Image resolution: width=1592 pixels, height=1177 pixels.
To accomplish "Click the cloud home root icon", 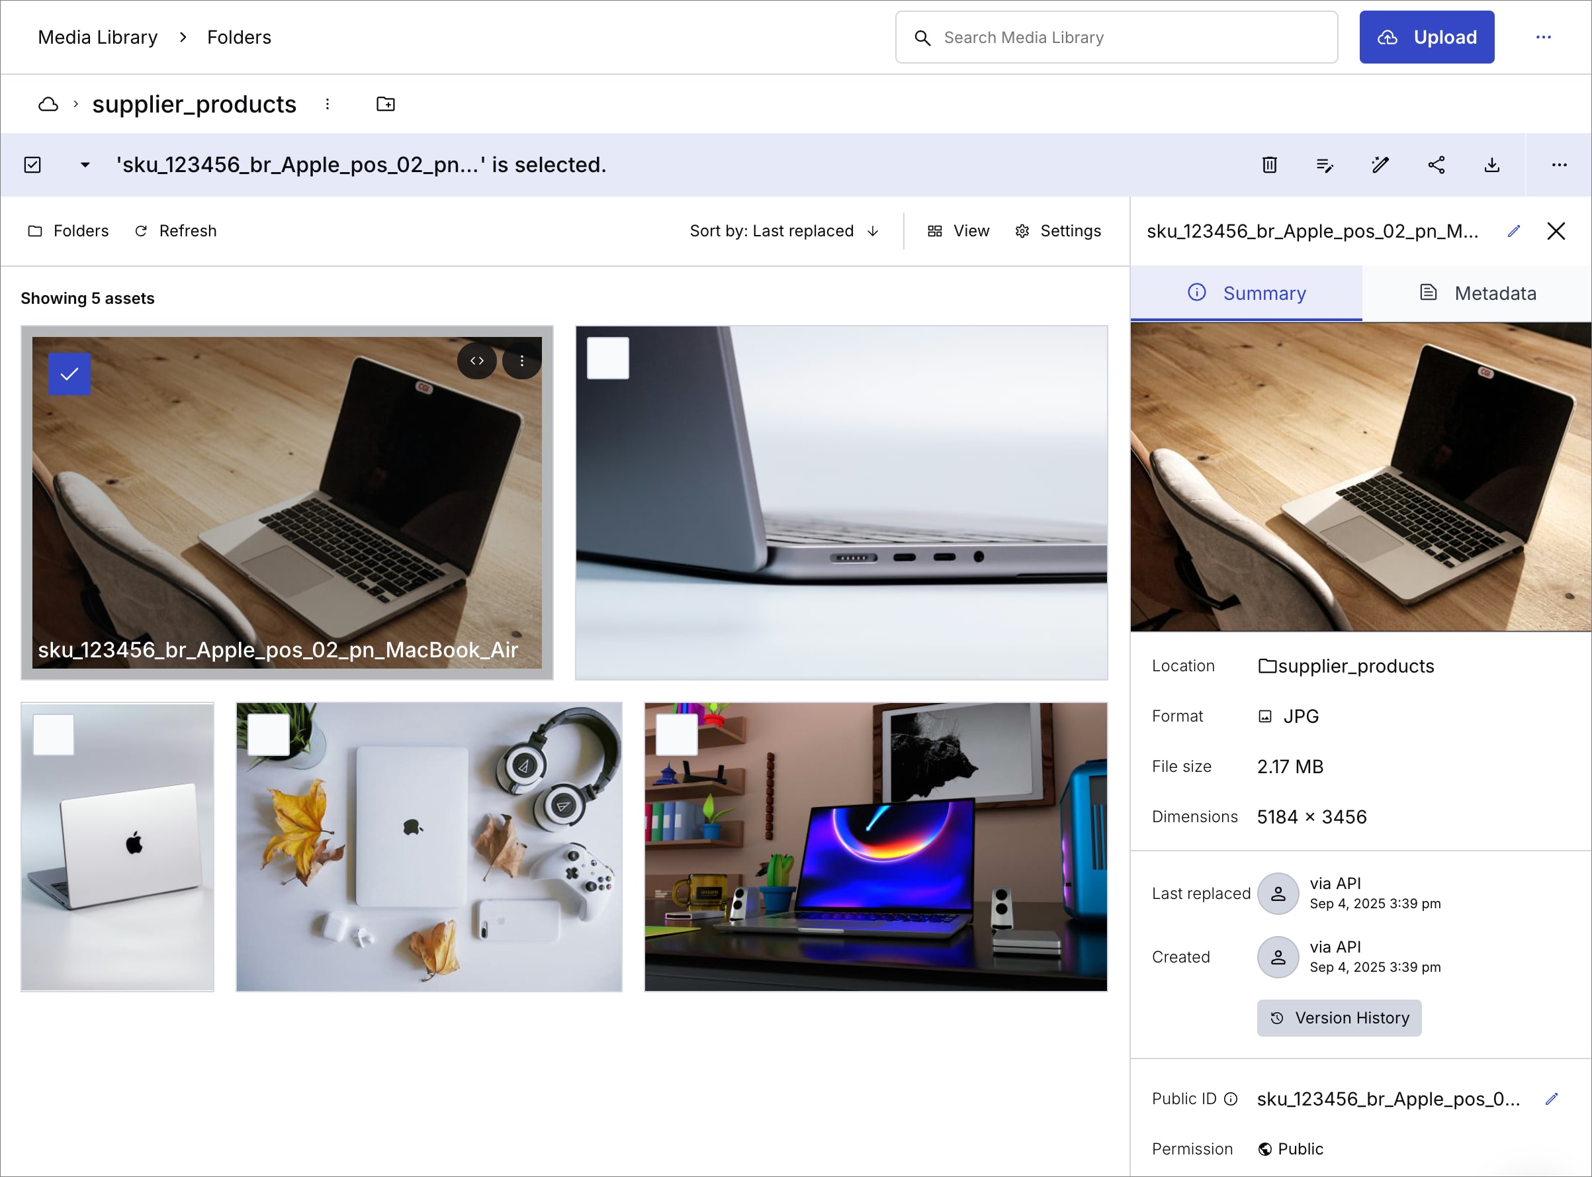I will coord(48,104).
